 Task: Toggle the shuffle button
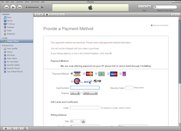pos(12,129)
